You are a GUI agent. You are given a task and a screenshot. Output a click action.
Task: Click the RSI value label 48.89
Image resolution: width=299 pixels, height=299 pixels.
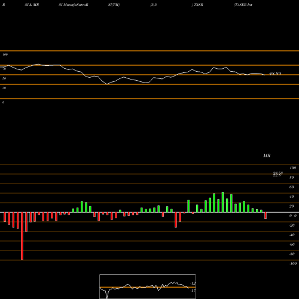pos(275,74)
